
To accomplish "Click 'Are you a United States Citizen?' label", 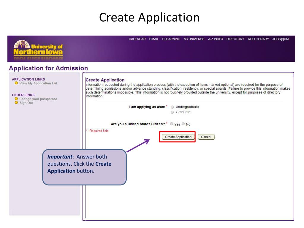I will pos(138,124).
